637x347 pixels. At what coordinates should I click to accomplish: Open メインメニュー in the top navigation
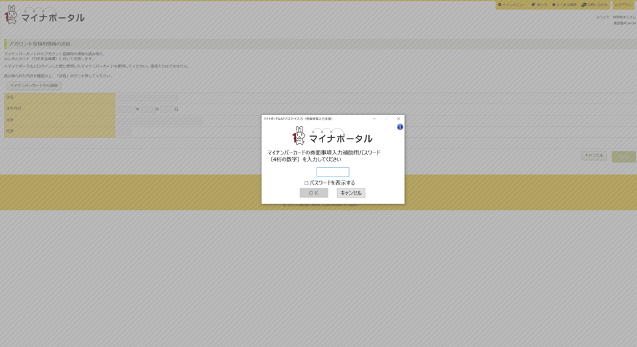(512, 5)
